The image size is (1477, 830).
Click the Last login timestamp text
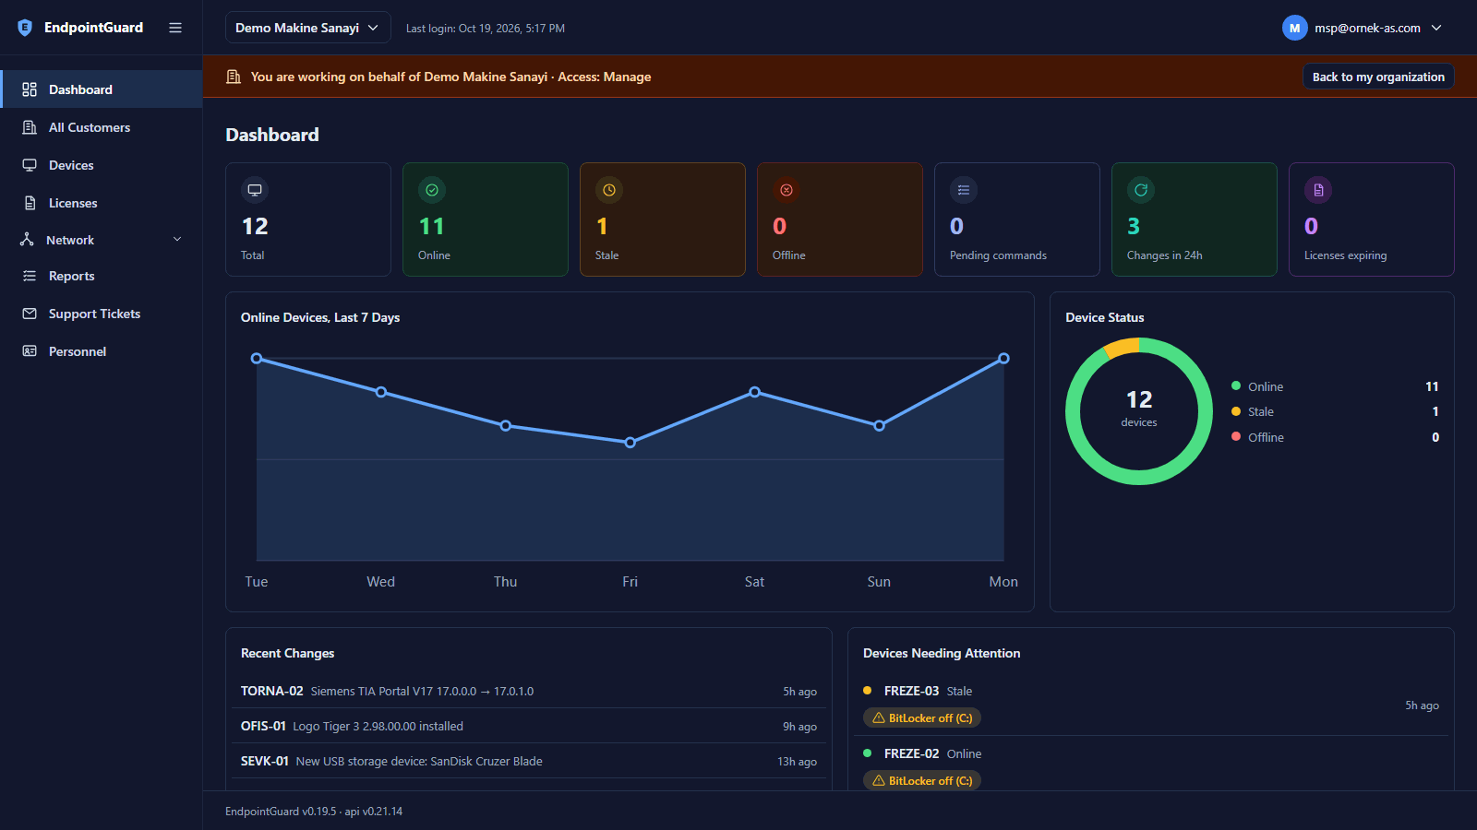[x=486, y=29]
